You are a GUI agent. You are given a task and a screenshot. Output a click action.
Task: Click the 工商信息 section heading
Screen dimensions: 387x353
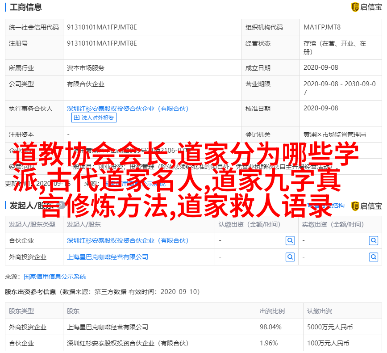(x=26, y=7)
